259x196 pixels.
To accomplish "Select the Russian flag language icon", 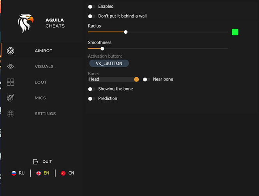I will tap(14, 173).
